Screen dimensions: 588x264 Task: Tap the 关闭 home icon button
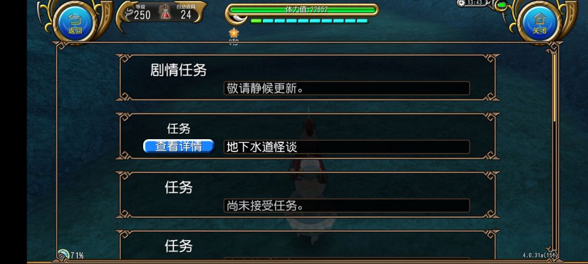pos(539,23)
